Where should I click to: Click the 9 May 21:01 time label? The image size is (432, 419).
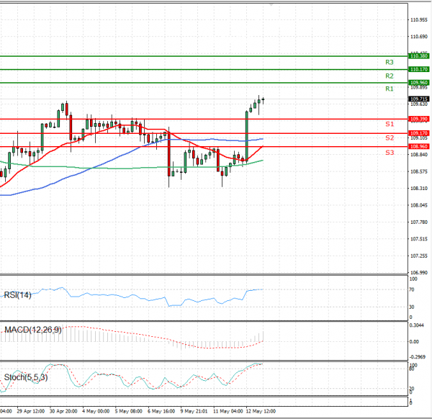pyautogui.click(x=194, y=411)
